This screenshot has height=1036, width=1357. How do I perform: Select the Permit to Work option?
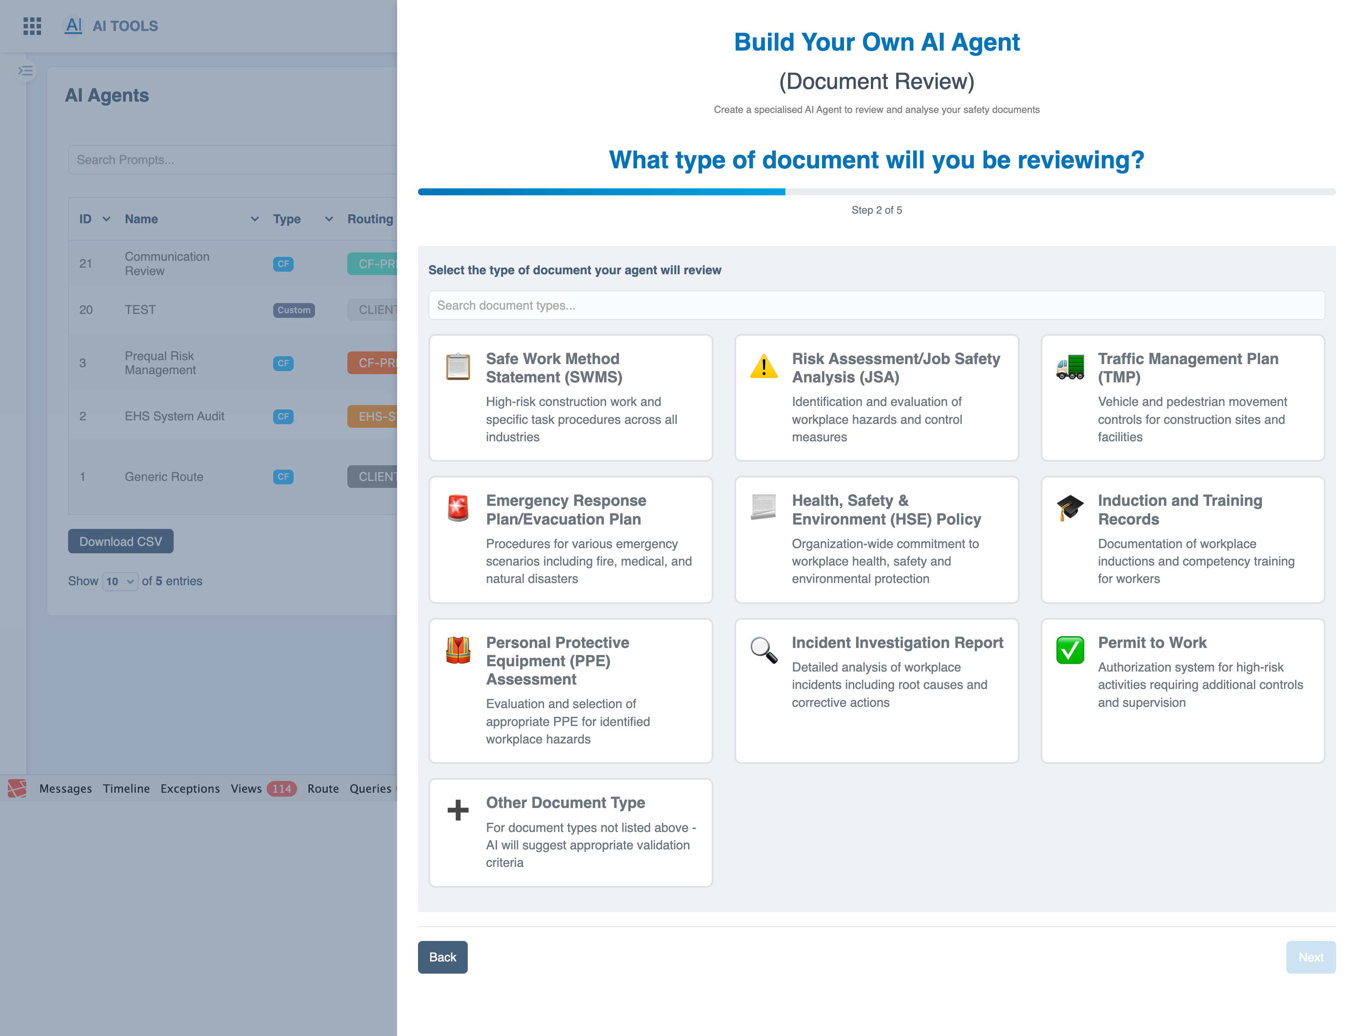pos(1182,690)
